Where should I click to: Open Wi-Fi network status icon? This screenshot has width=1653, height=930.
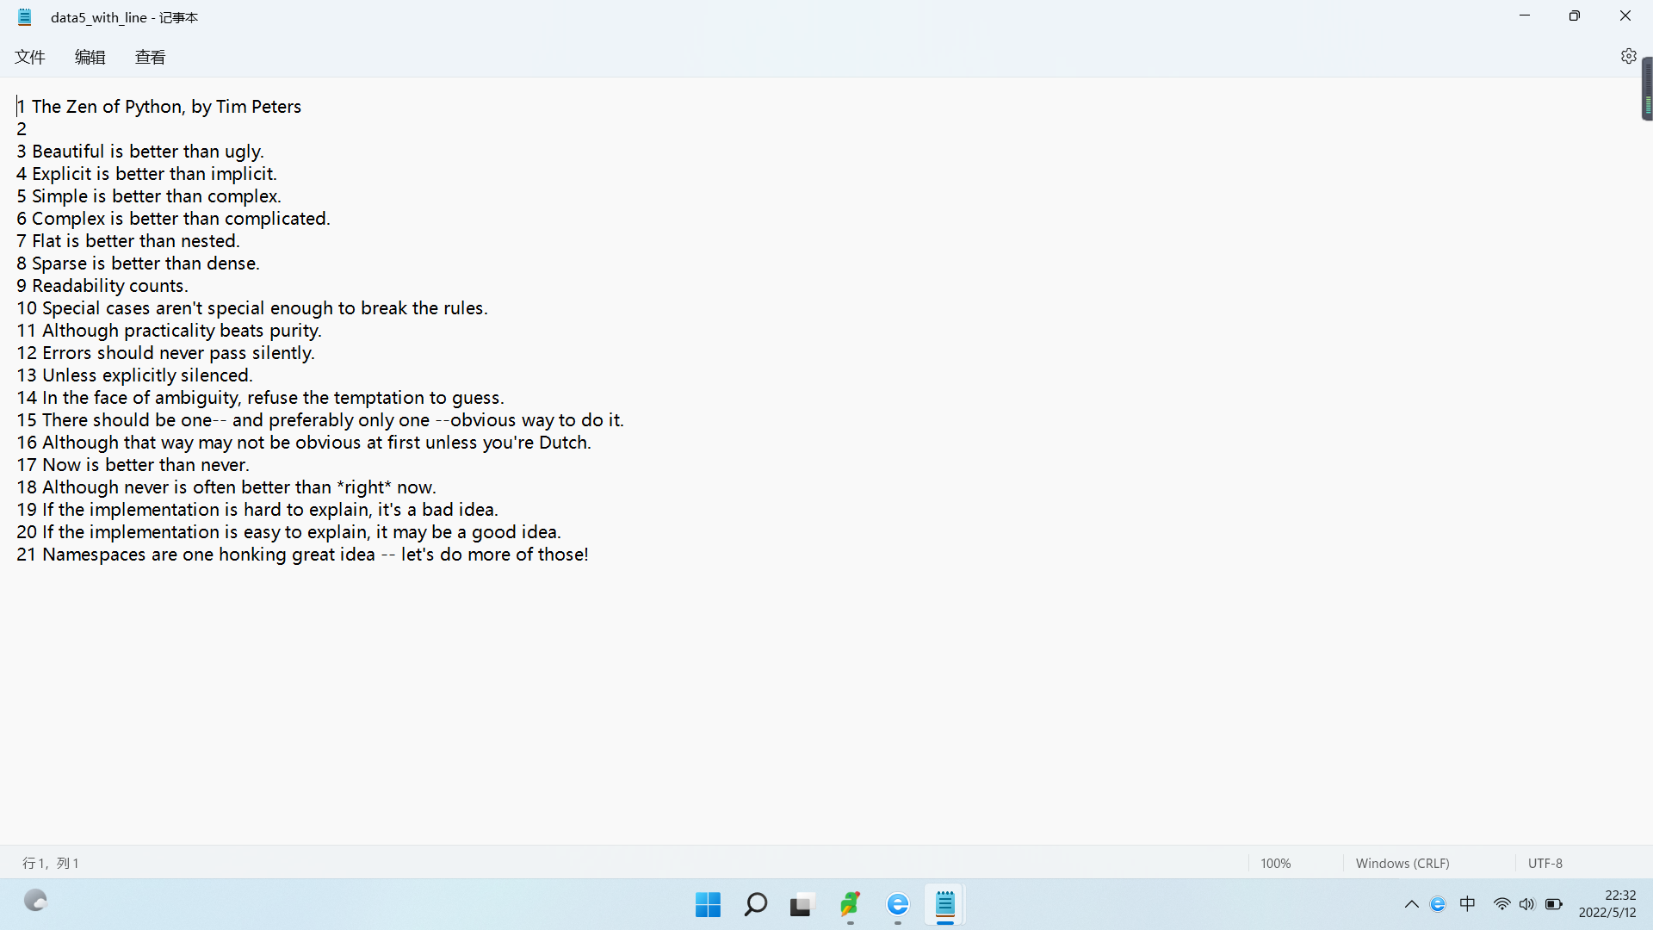[1501, 904]
